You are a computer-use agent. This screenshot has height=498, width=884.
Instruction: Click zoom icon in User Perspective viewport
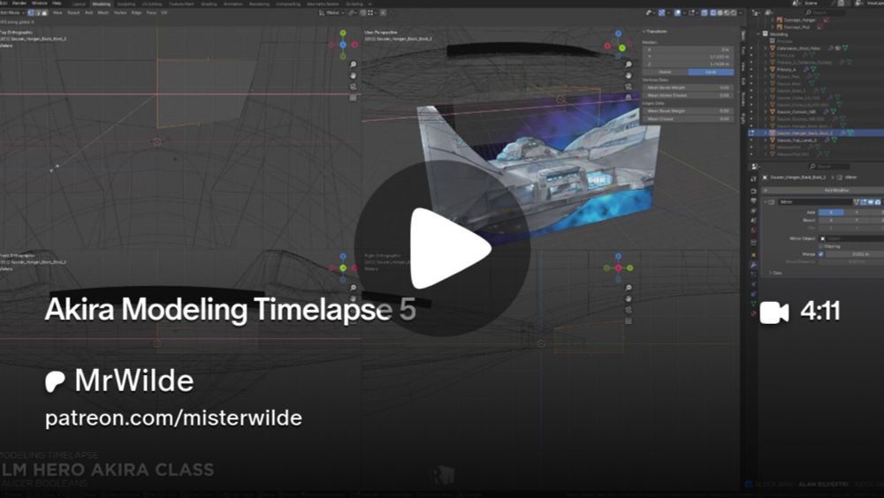629,64
